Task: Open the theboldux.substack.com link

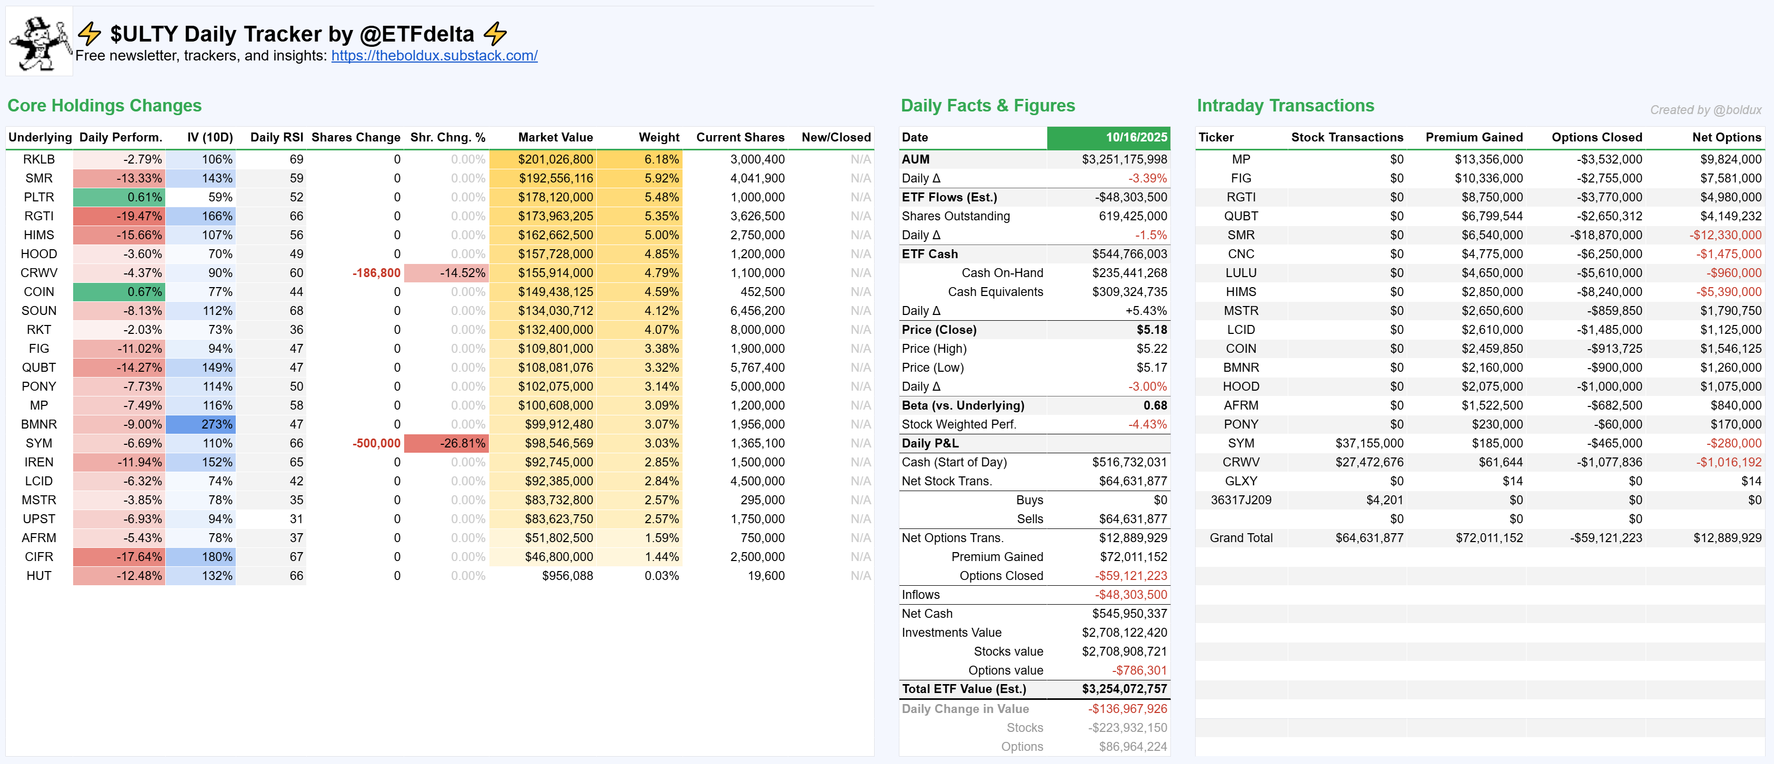Action: (434, 56)
